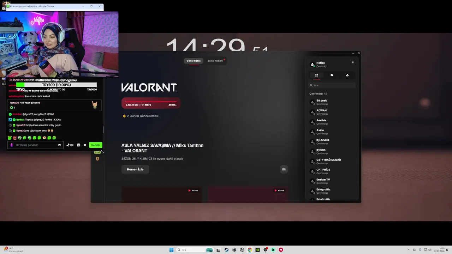Click the kick.com popout chat window title
Viewport: 452px width, 254px height.
pos(32,6)
